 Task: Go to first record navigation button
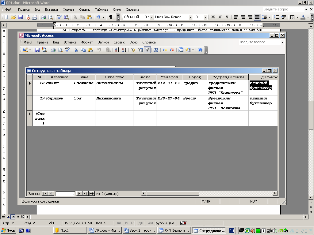pos(45,193)
